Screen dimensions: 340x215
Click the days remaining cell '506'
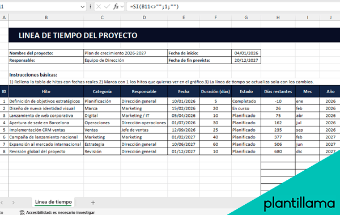[x=278, y=144]
